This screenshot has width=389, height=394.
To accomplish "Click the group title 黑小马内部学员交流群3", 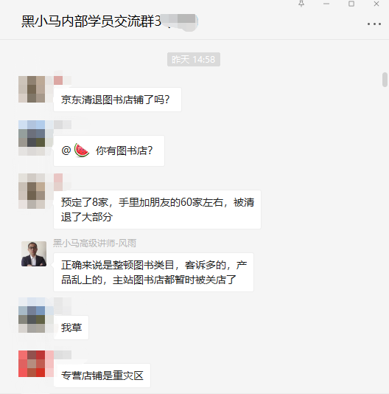I will tap(91, 21).
